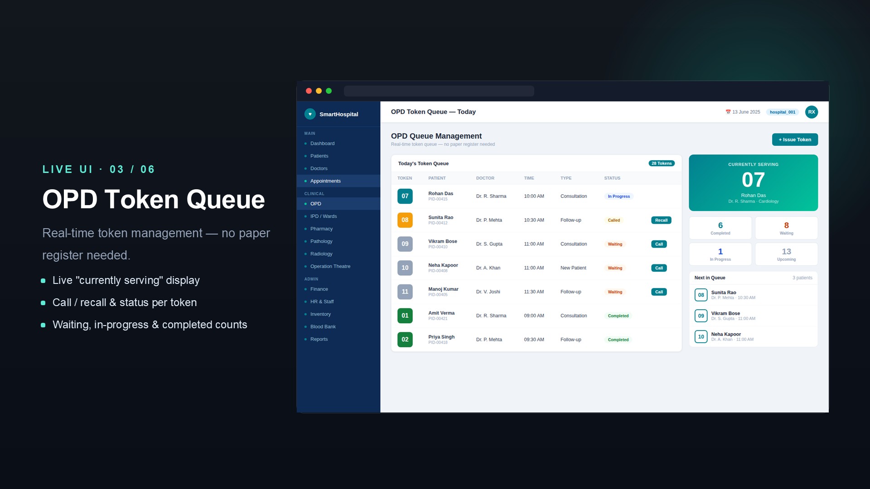Click the SmartHospital heart logo icon

[310, 114]
